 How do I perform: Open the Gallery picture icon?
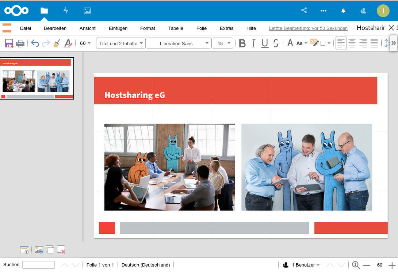(87, 11)
